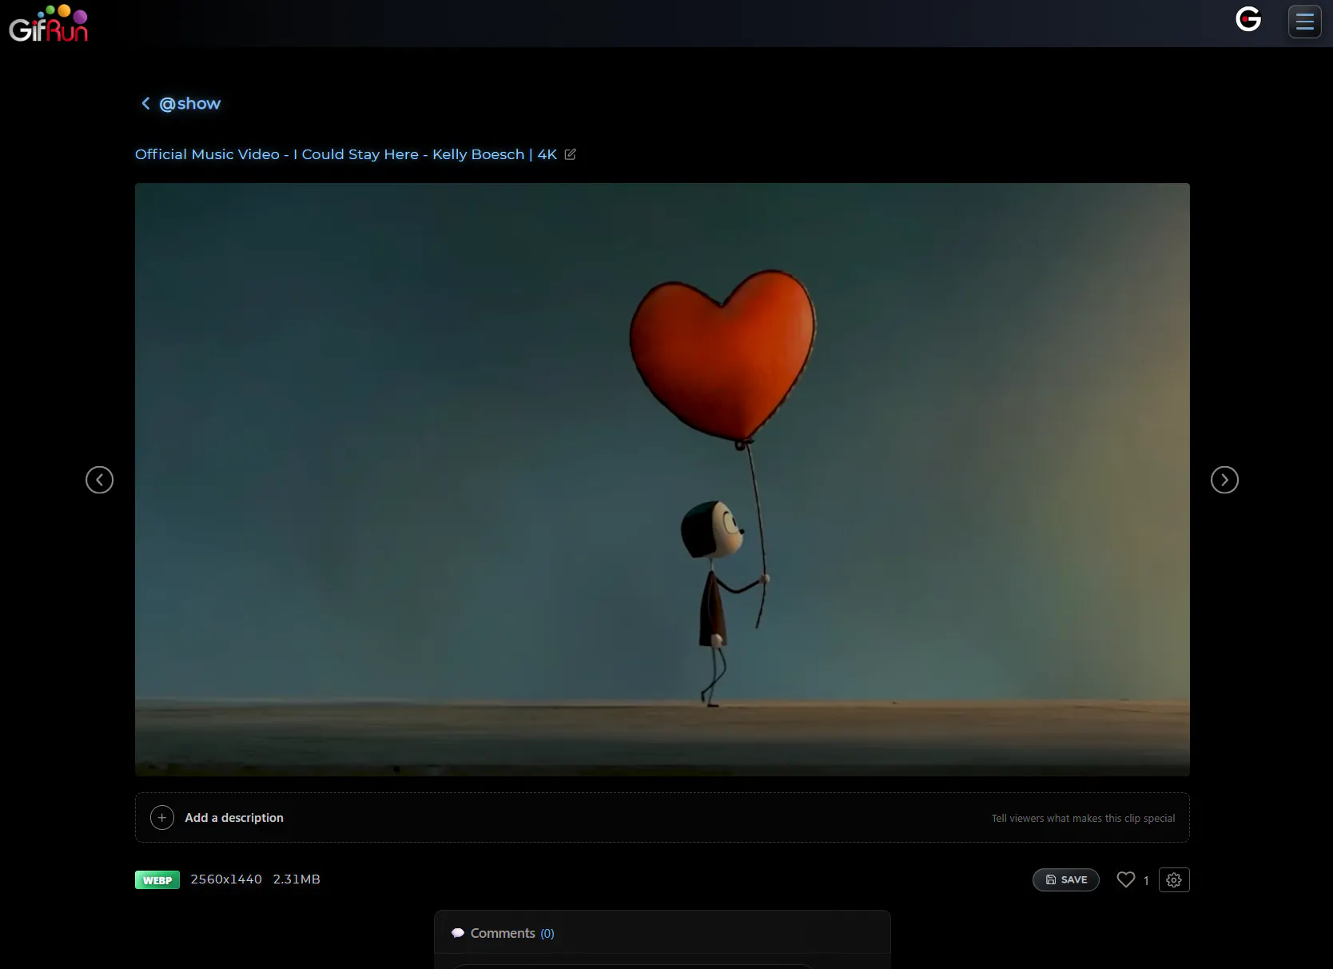
Task: Click the 2.31MB file size text
Action: pyautogui.click(x=296, y=879)
